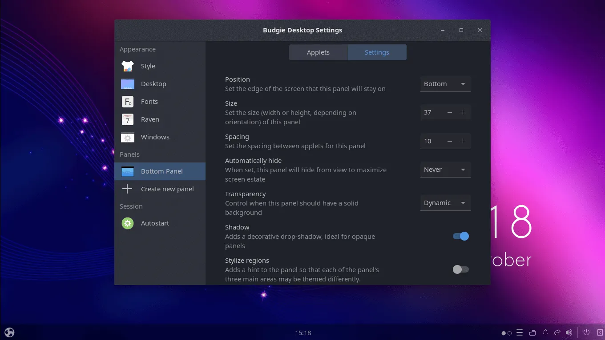Click the Fonts sidebar icon
This screenshot has width=605, height=340.
pyautogui.click(x=127, y=101)
